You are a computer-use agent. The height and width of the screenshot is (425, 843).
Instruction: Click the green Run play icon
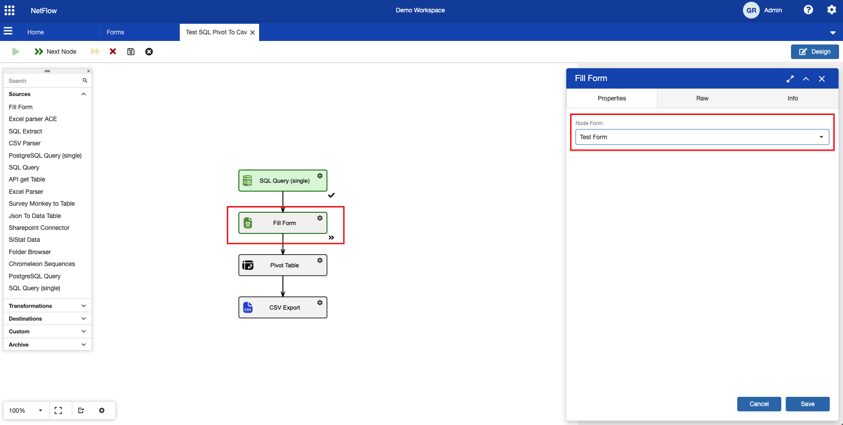pyautogui.click(x=16, y=52)
